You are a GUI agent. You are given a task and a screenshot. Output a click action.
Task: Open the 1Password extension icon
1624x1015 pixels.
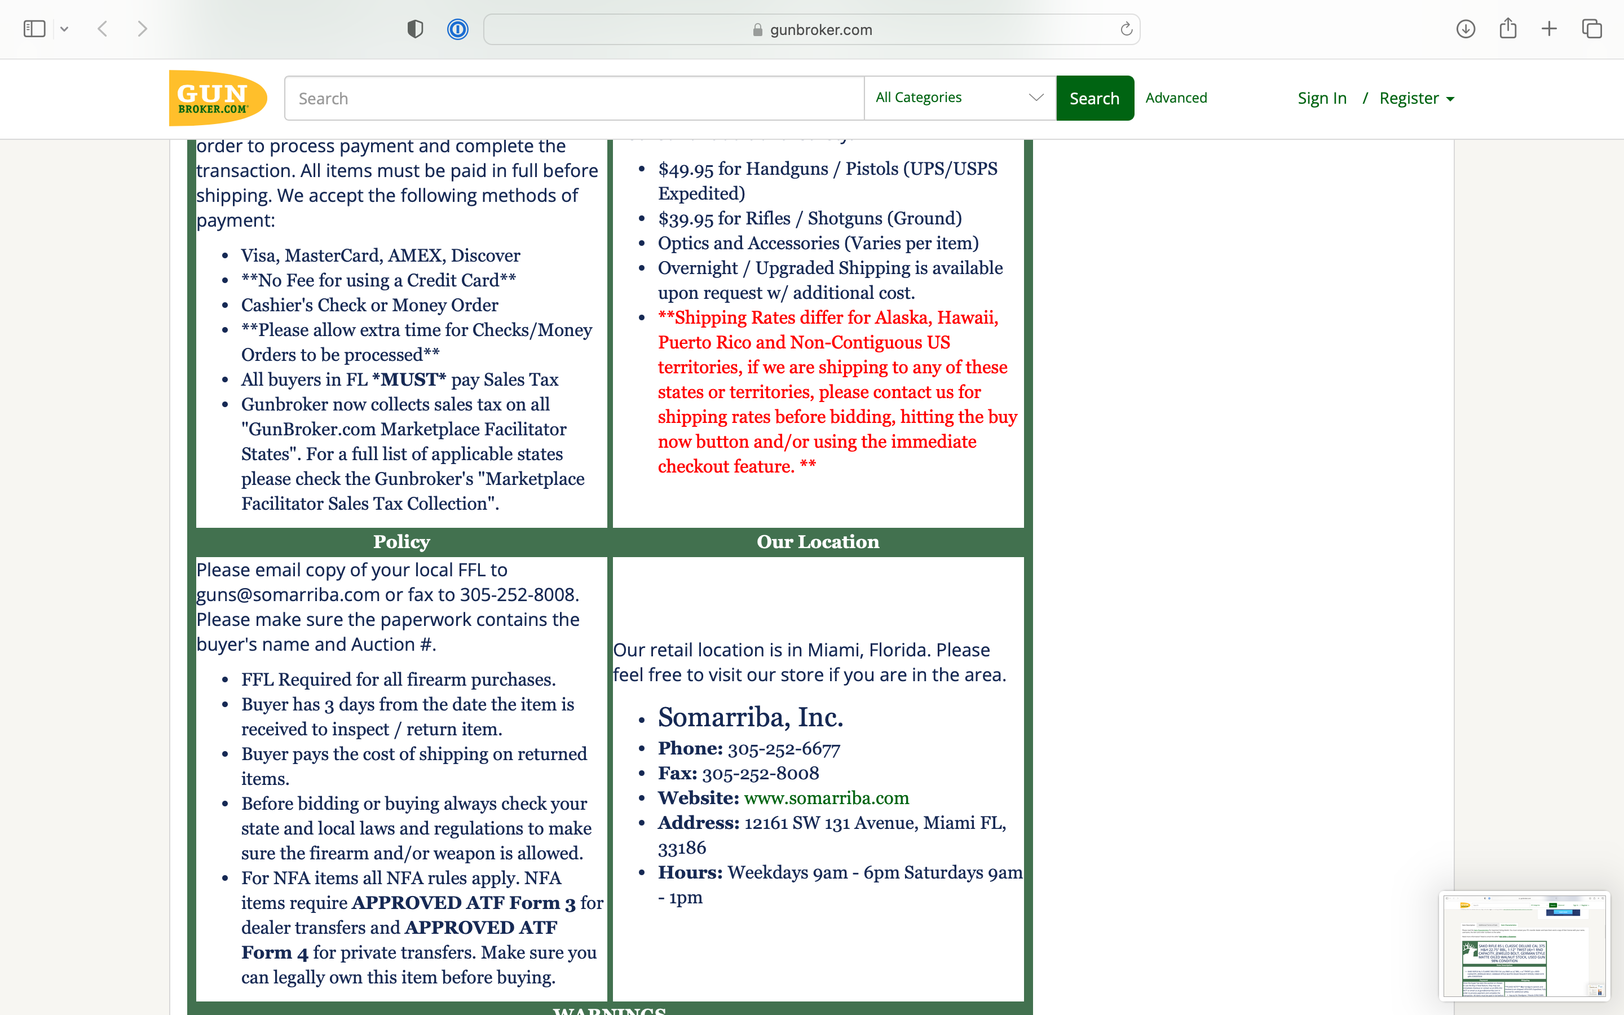point(458,29)
